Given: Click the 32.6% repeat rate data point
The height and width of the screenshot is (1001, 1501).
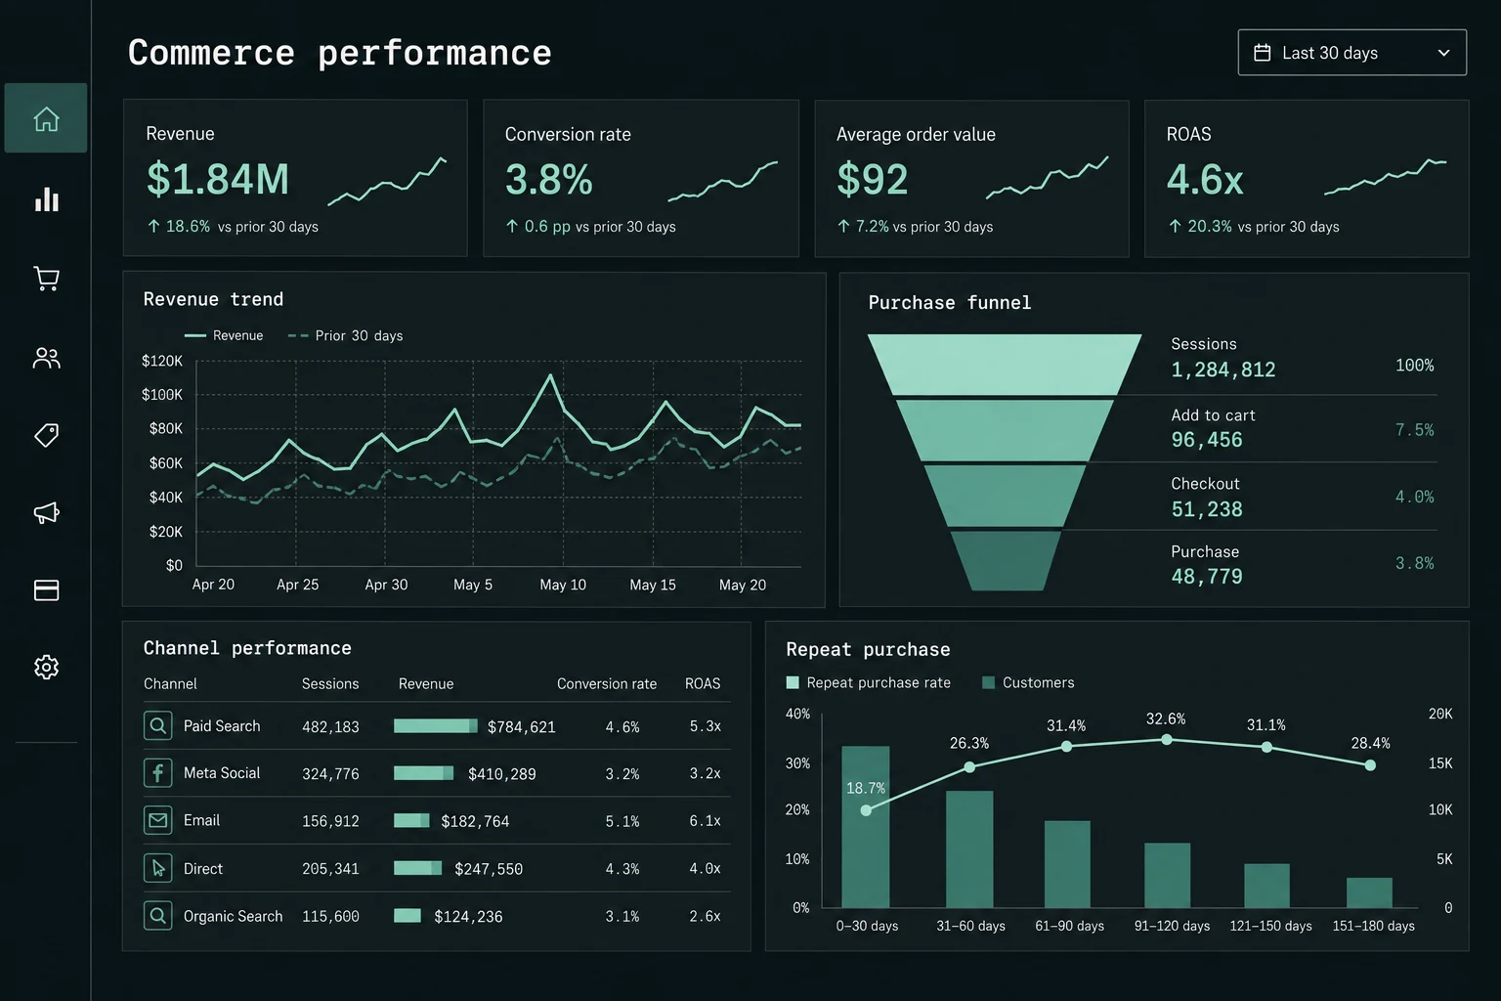Looking at the screenshot, I should click(1167, 740).
